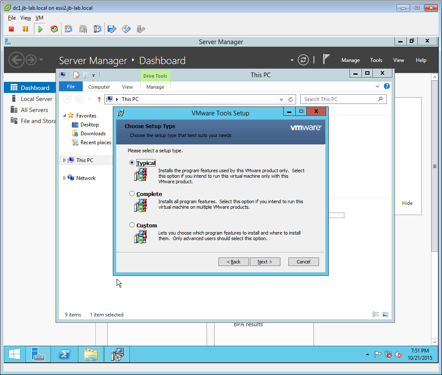The height and width of the screenshot is (375, 442).
Task: Click the connect CD/DVD device icon
Action: tap(126, 29)
